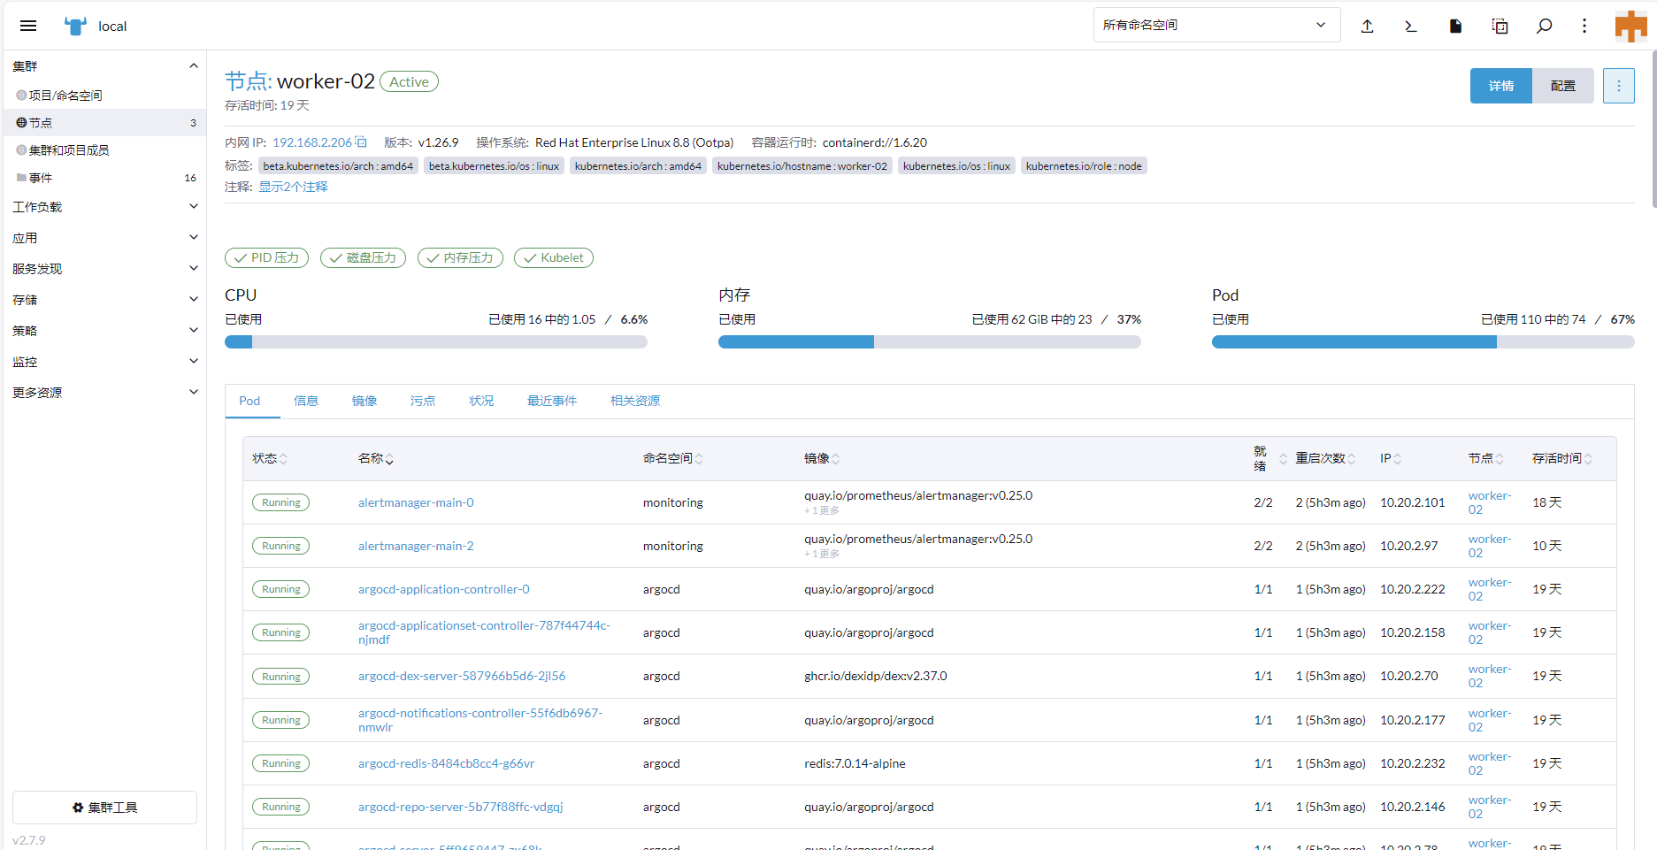This screenshot has width=1657, height=850.
Task: Copy the internal IP address icon
Action: pyautogui.click(x=361, y=142)
